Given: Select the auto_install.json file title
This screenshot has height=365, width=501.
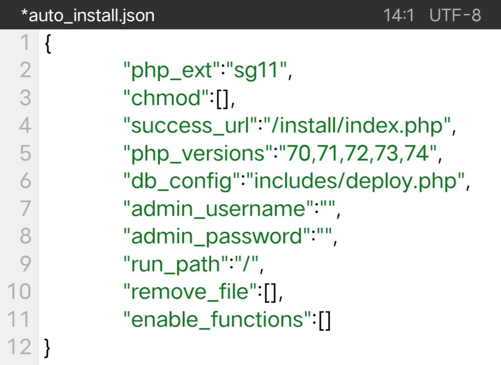Looking at the screenshot, I should coord(88,15).
